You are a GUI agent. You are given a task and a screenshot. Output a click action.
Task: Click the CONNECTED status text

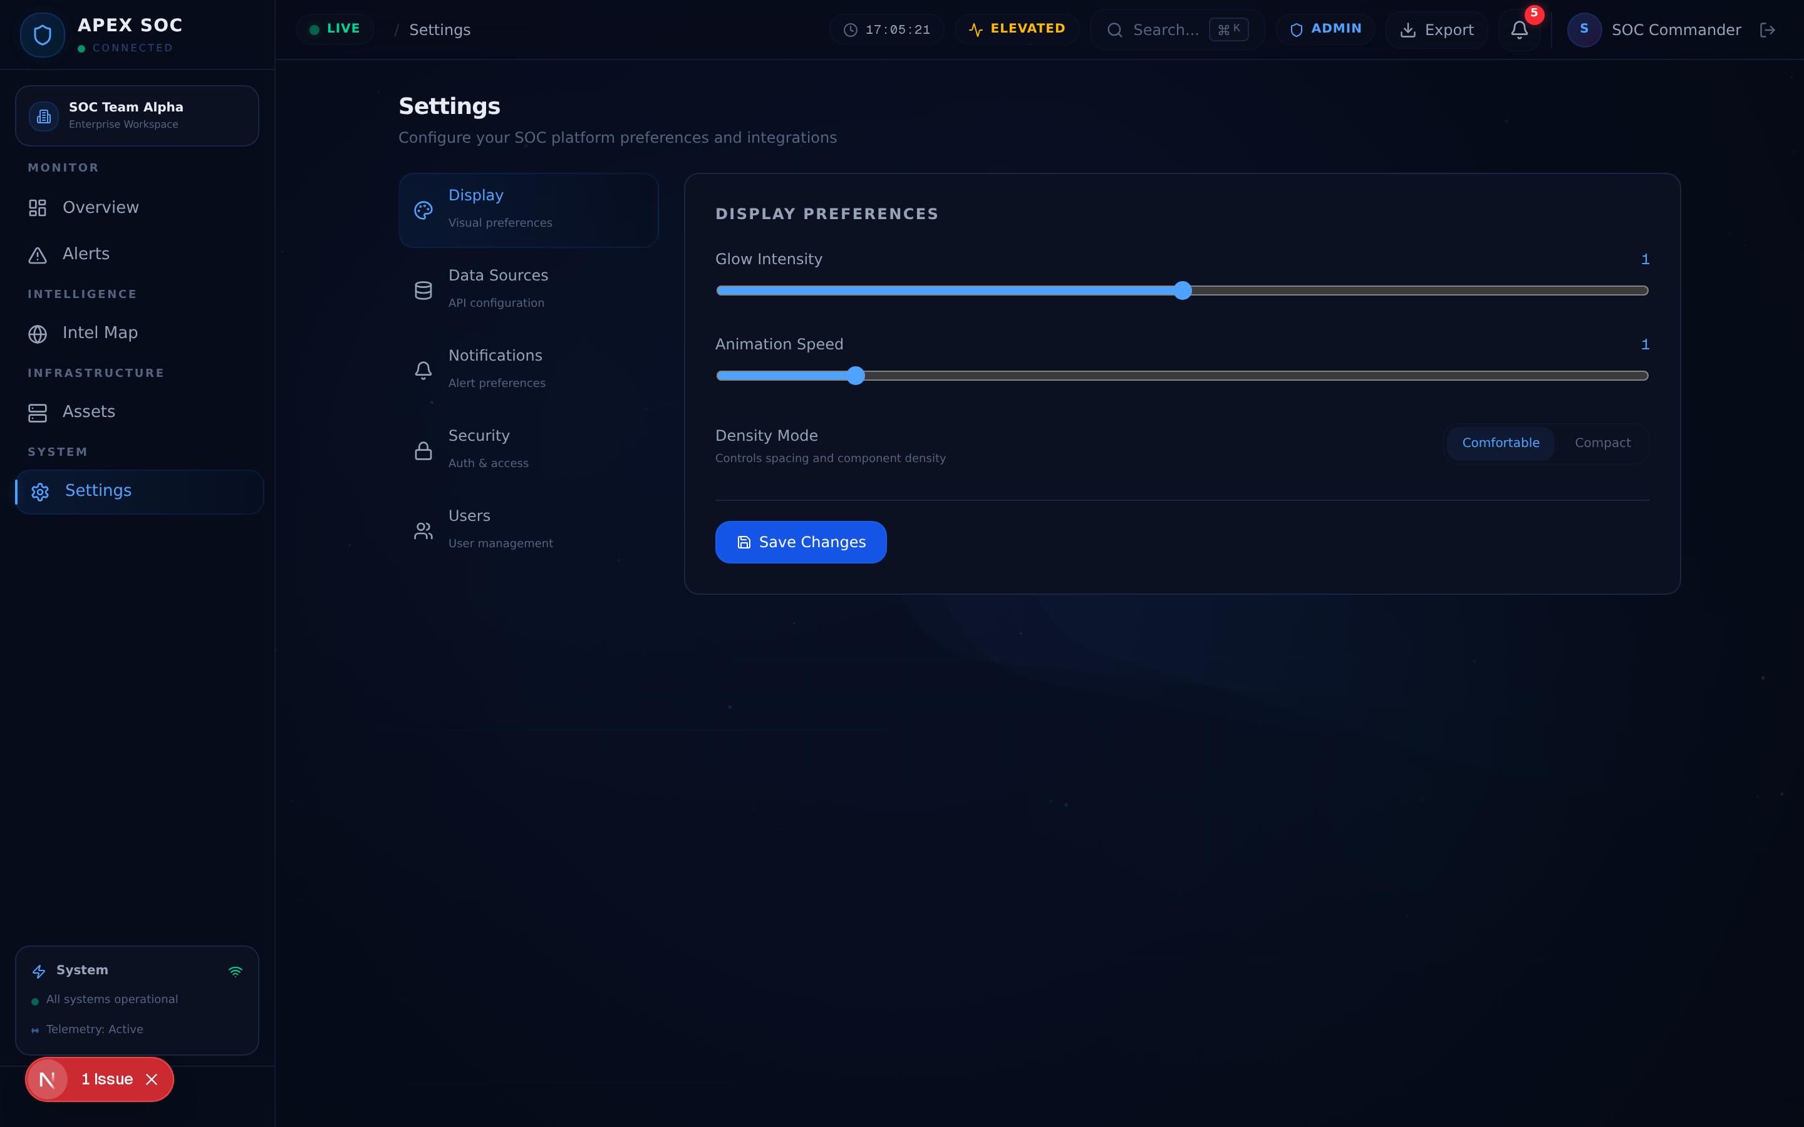click(x=133, y=48)
